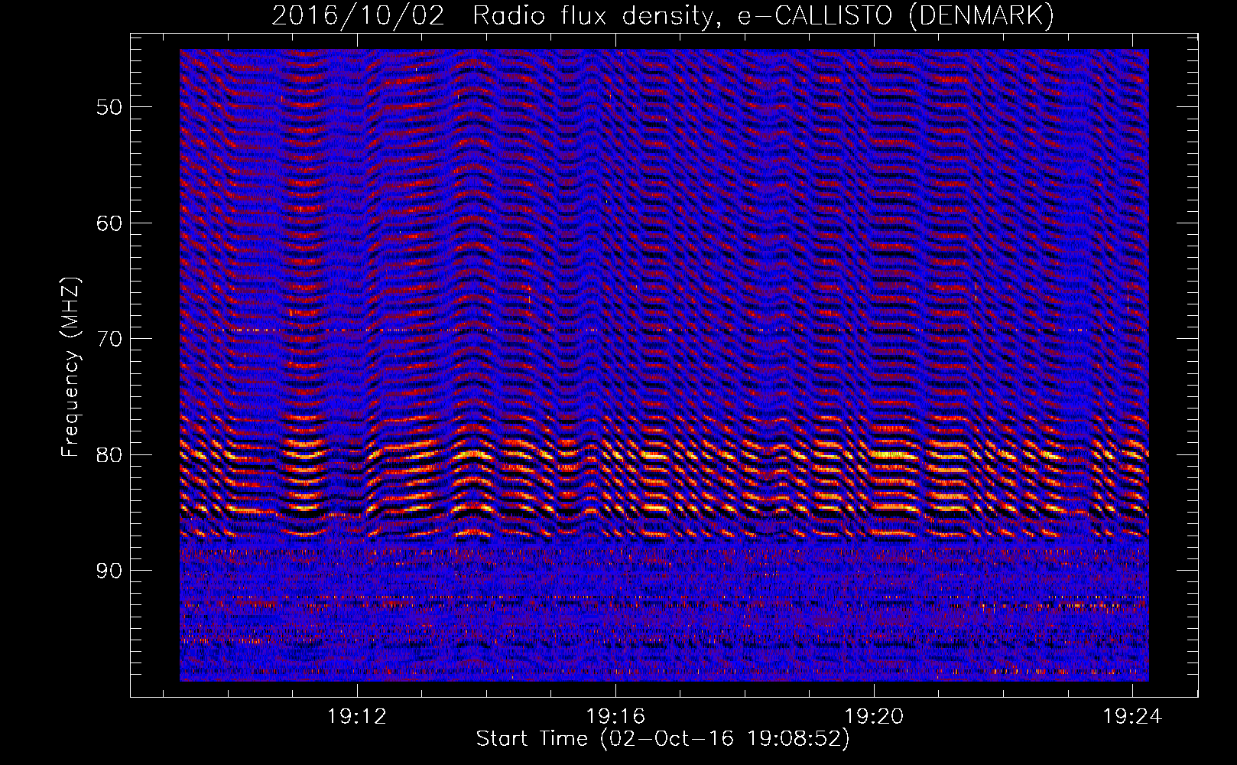Click the 19:24 time tick label

click(x=1132, y=717)
